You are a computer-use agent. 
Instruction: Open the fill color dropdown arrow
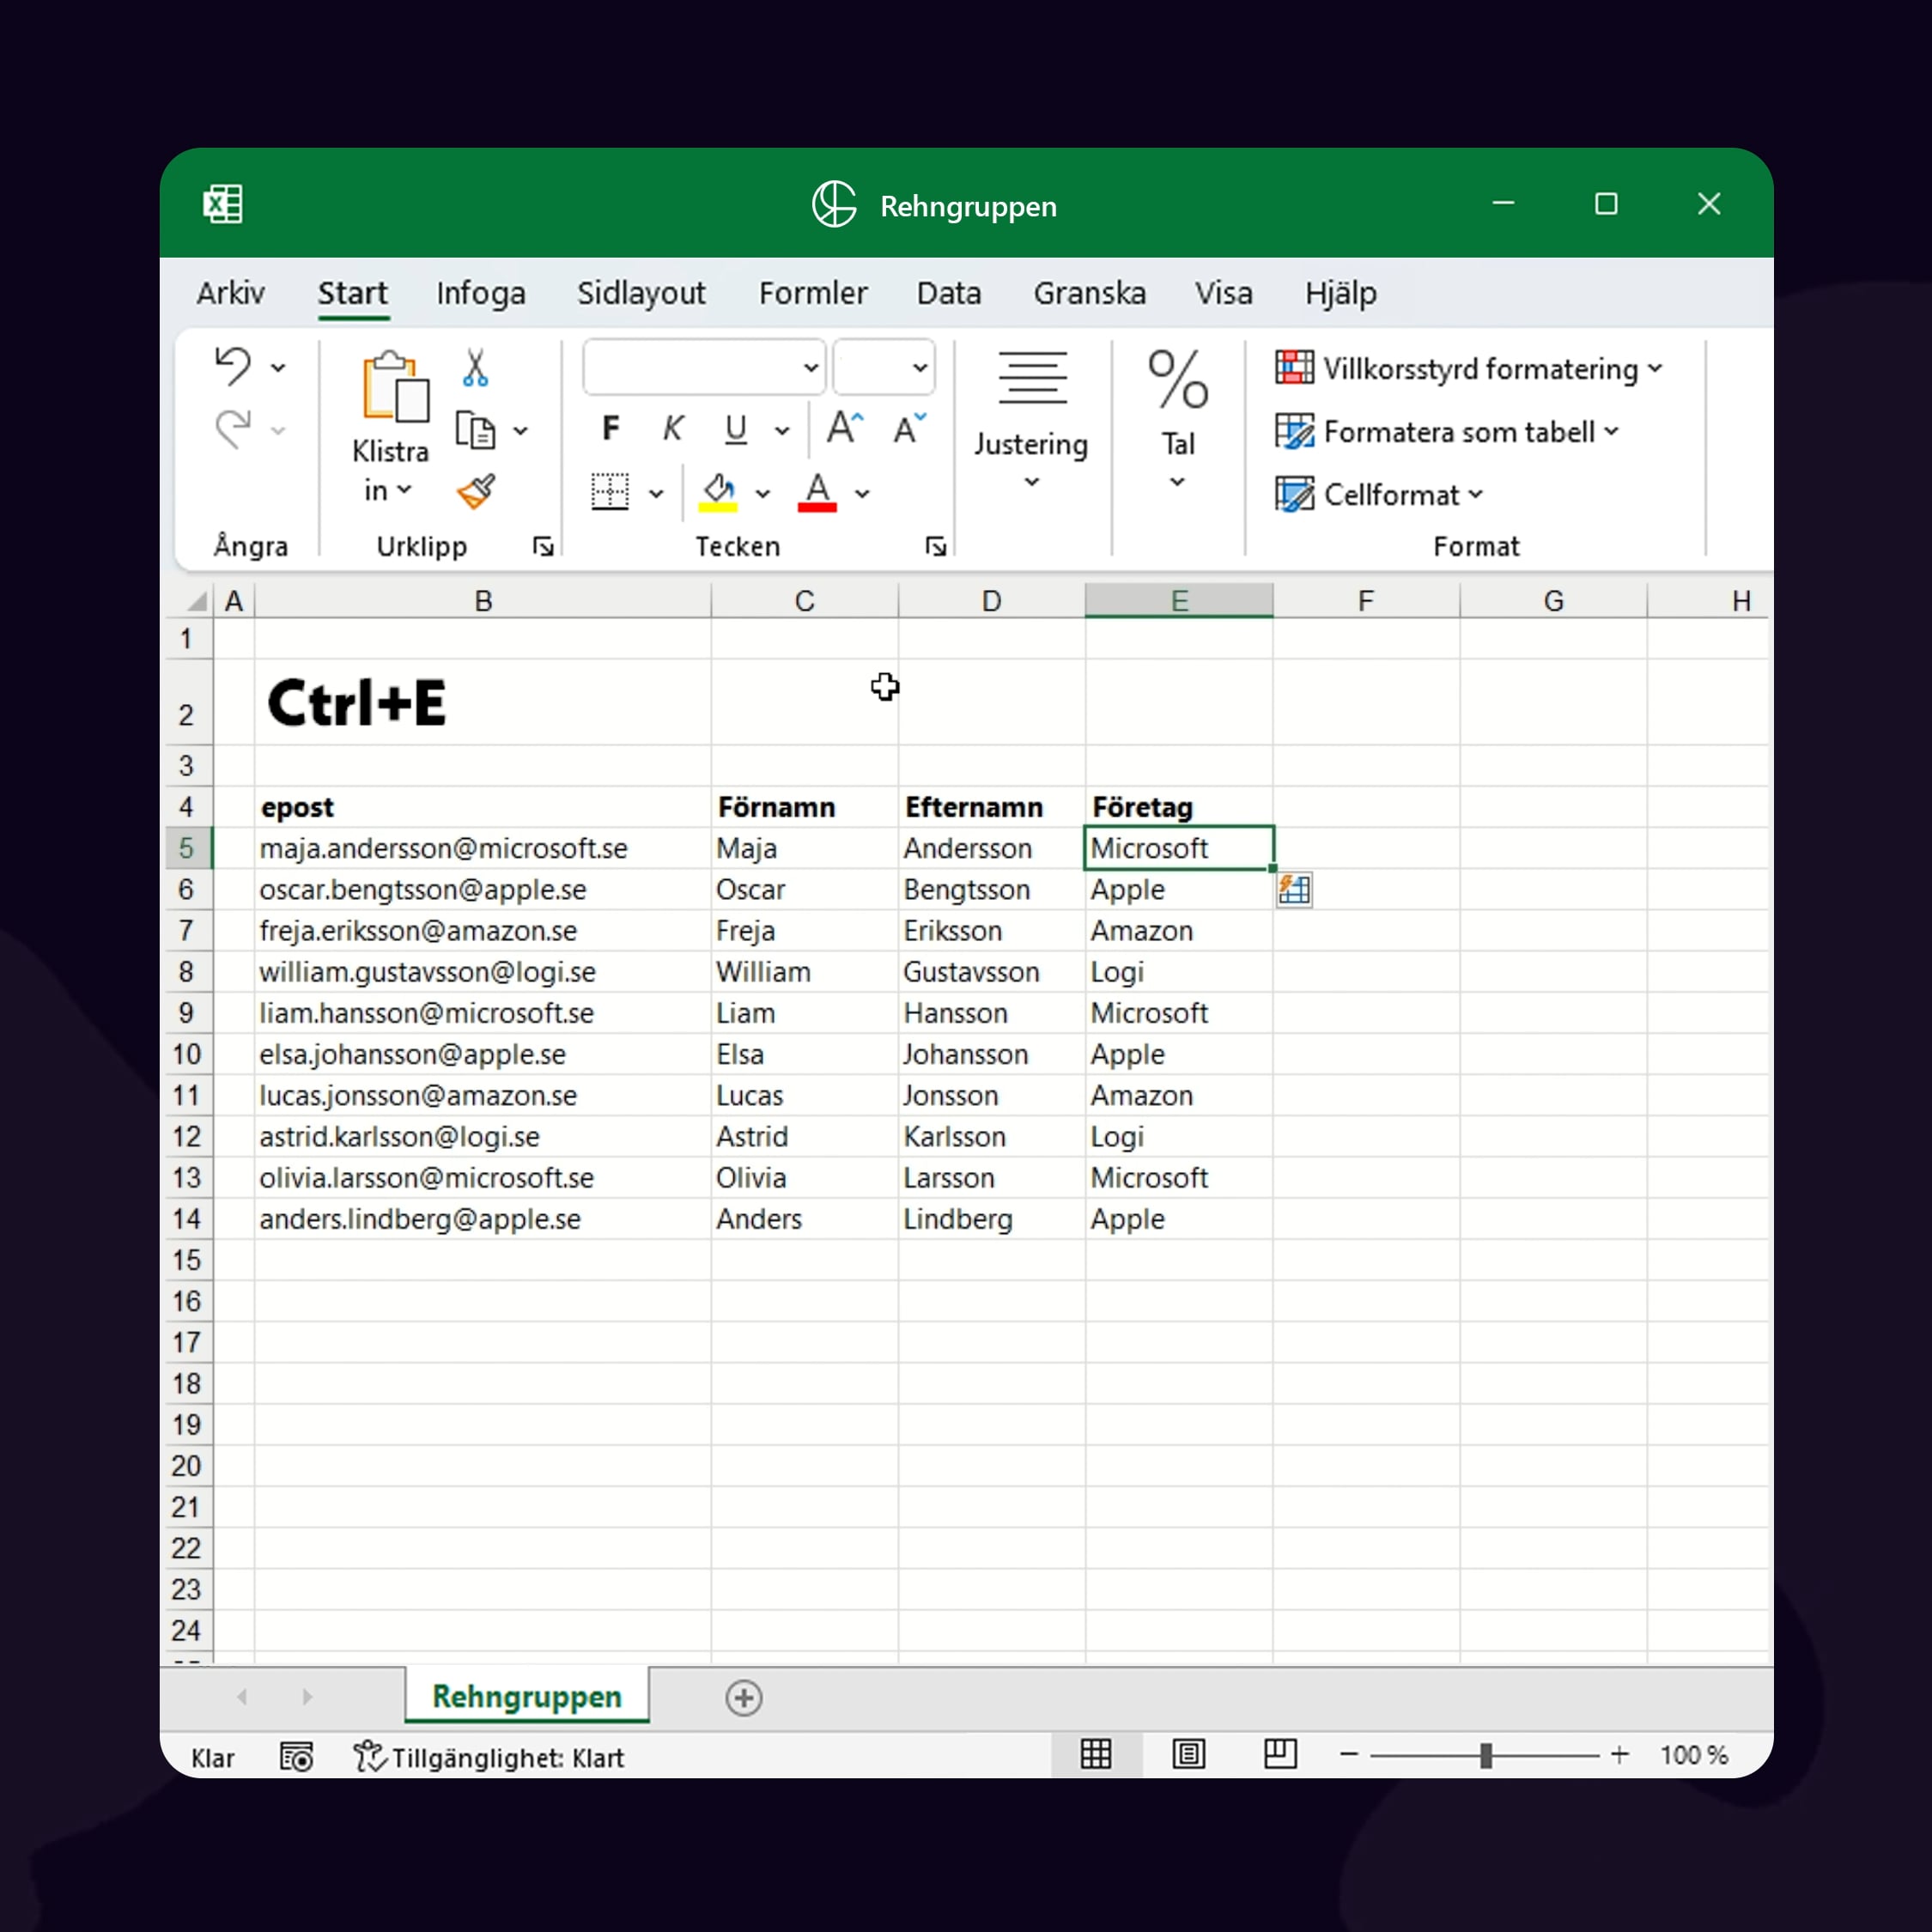764,492
